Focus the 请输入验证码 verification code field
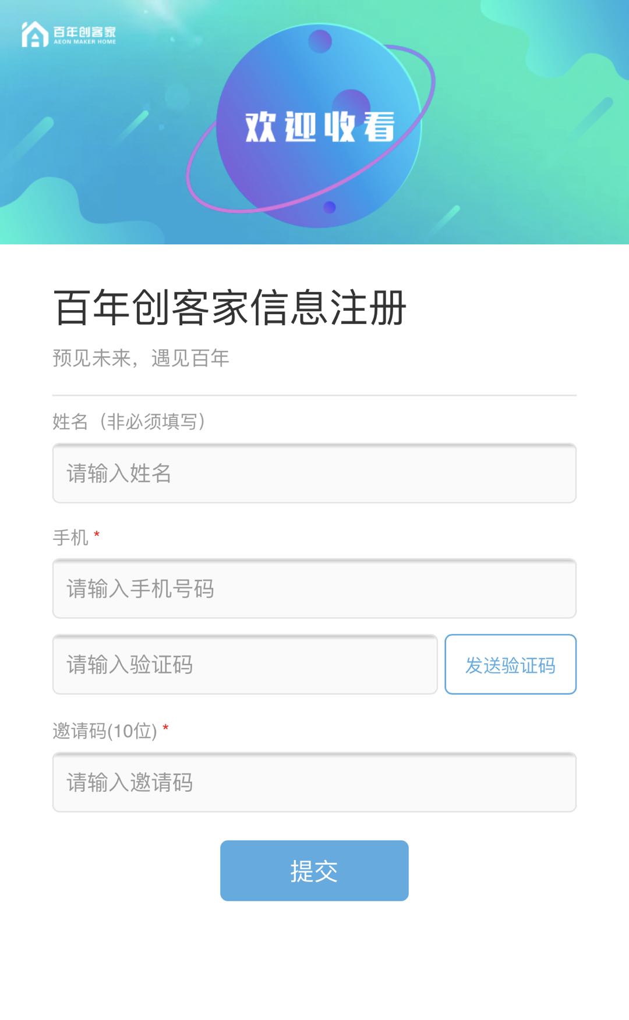Viewport: 629px width, 1020px height. [x=245, y=664]
